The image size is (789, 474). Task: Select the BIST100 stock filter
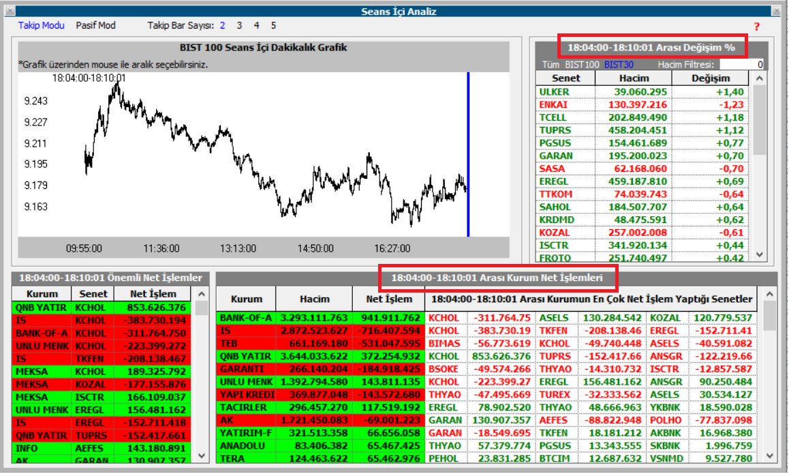tap(582, 65)
